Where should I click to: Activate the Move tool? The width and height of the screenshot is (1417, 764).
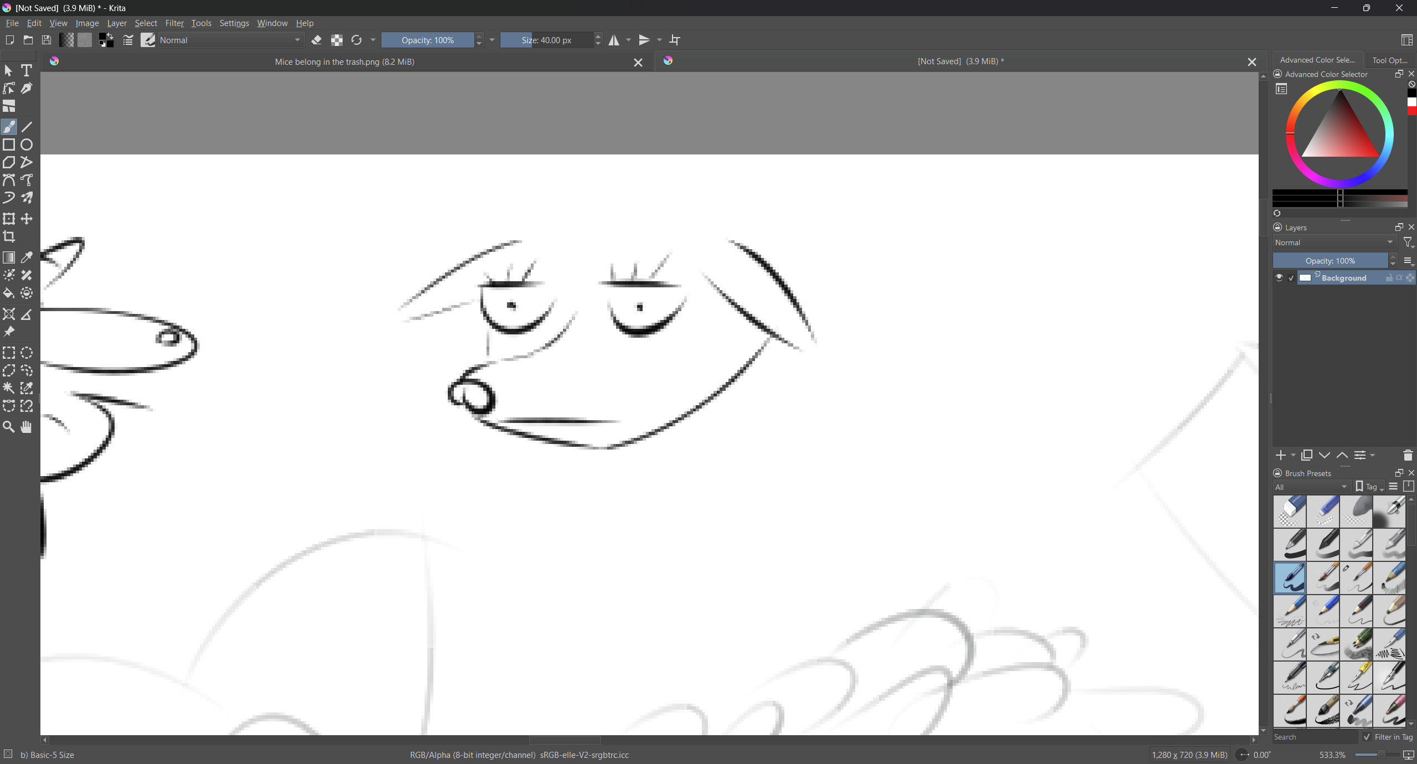click(x=27, y=219)
